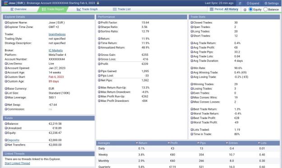Click the Profit Factor value 15.64
The height and width of the screenshot is (168, 282).
point(145,23)
